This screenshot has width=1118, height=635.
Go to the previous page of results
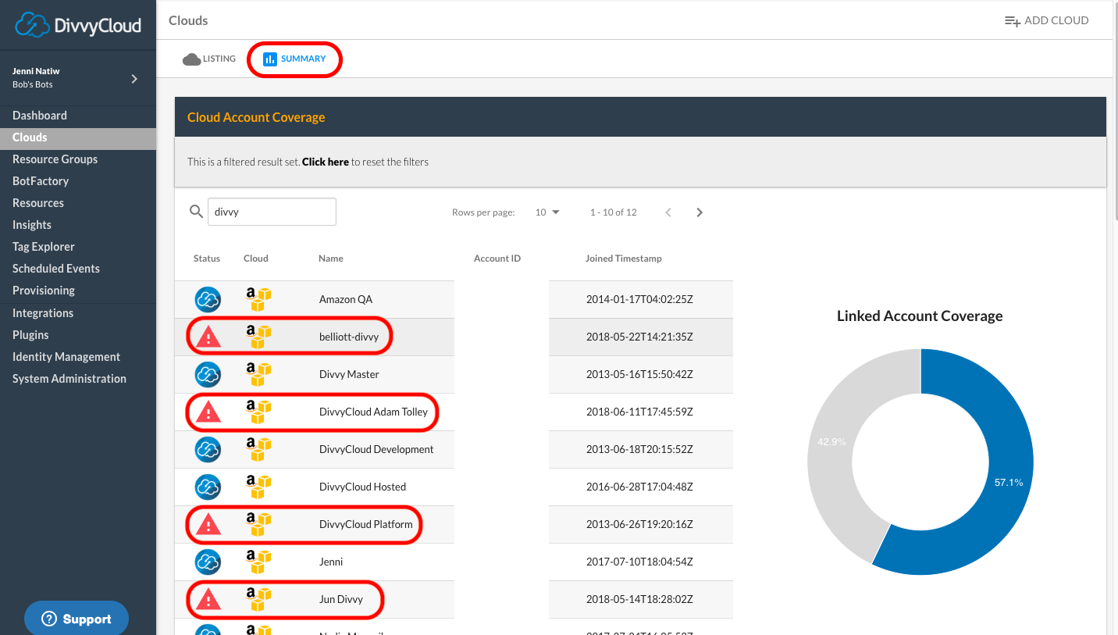click(668, 212)
